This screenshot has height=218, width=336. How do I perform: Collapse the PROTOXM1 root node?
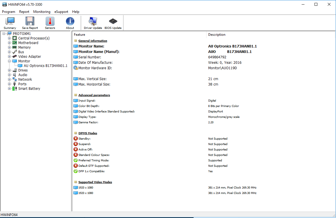4,33
